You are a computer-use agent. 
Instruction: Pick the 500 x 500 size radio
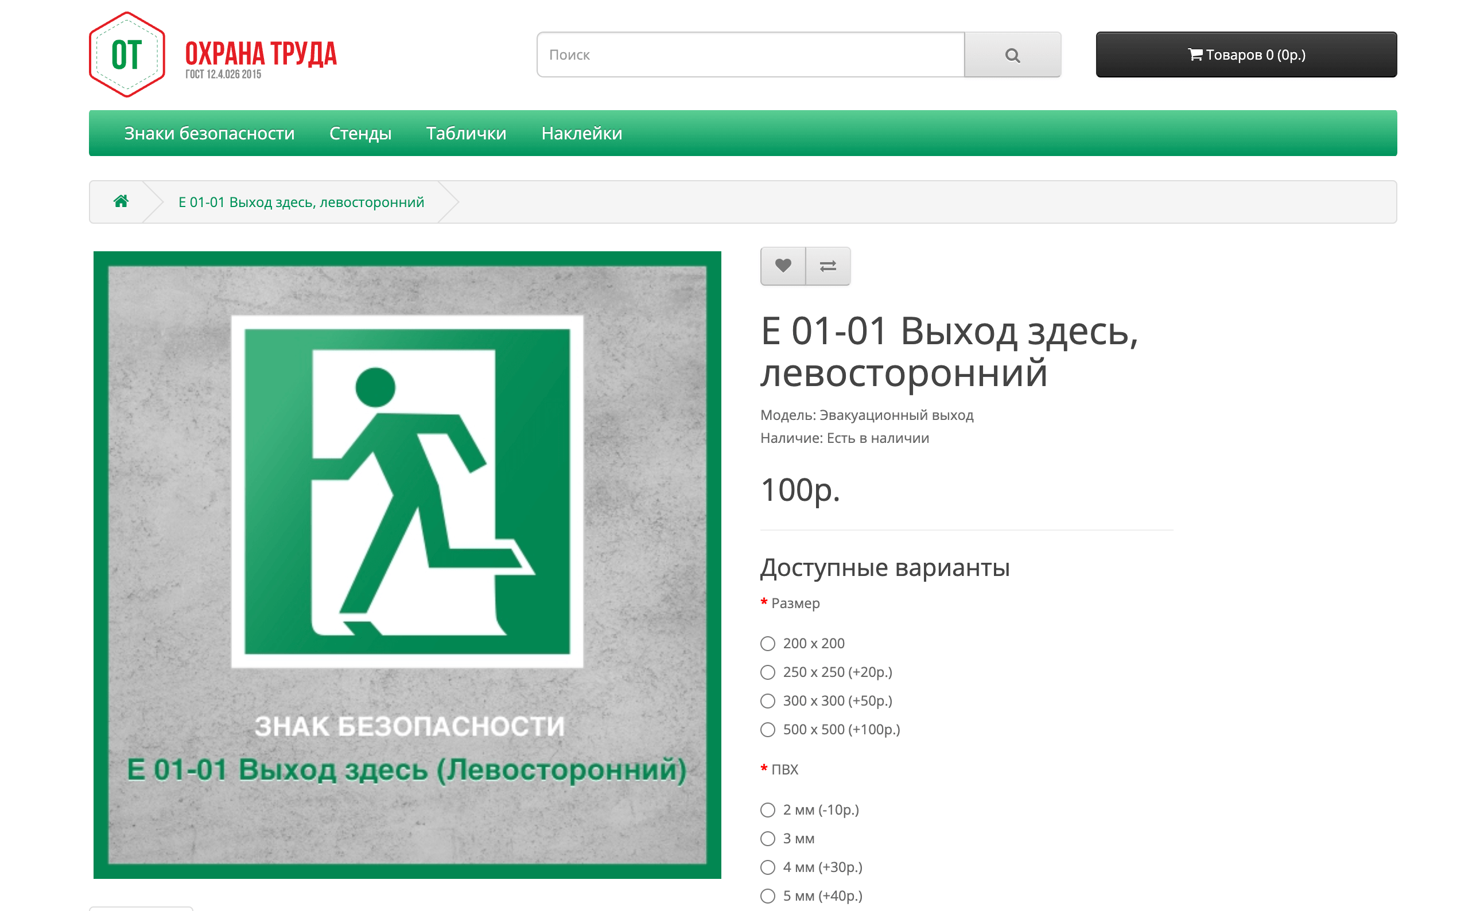[768, 730]
